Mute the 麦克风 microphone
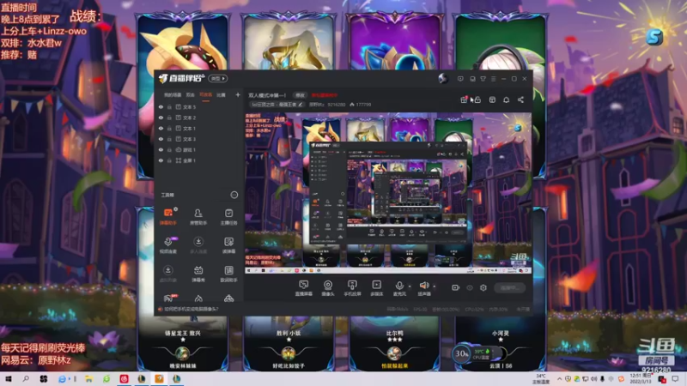The image size is (687, 386). pyautogui.click(x=398, y=288)
